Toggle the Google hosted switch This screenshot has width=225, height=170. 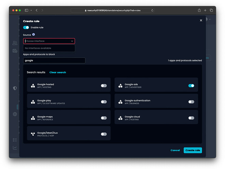104,86
